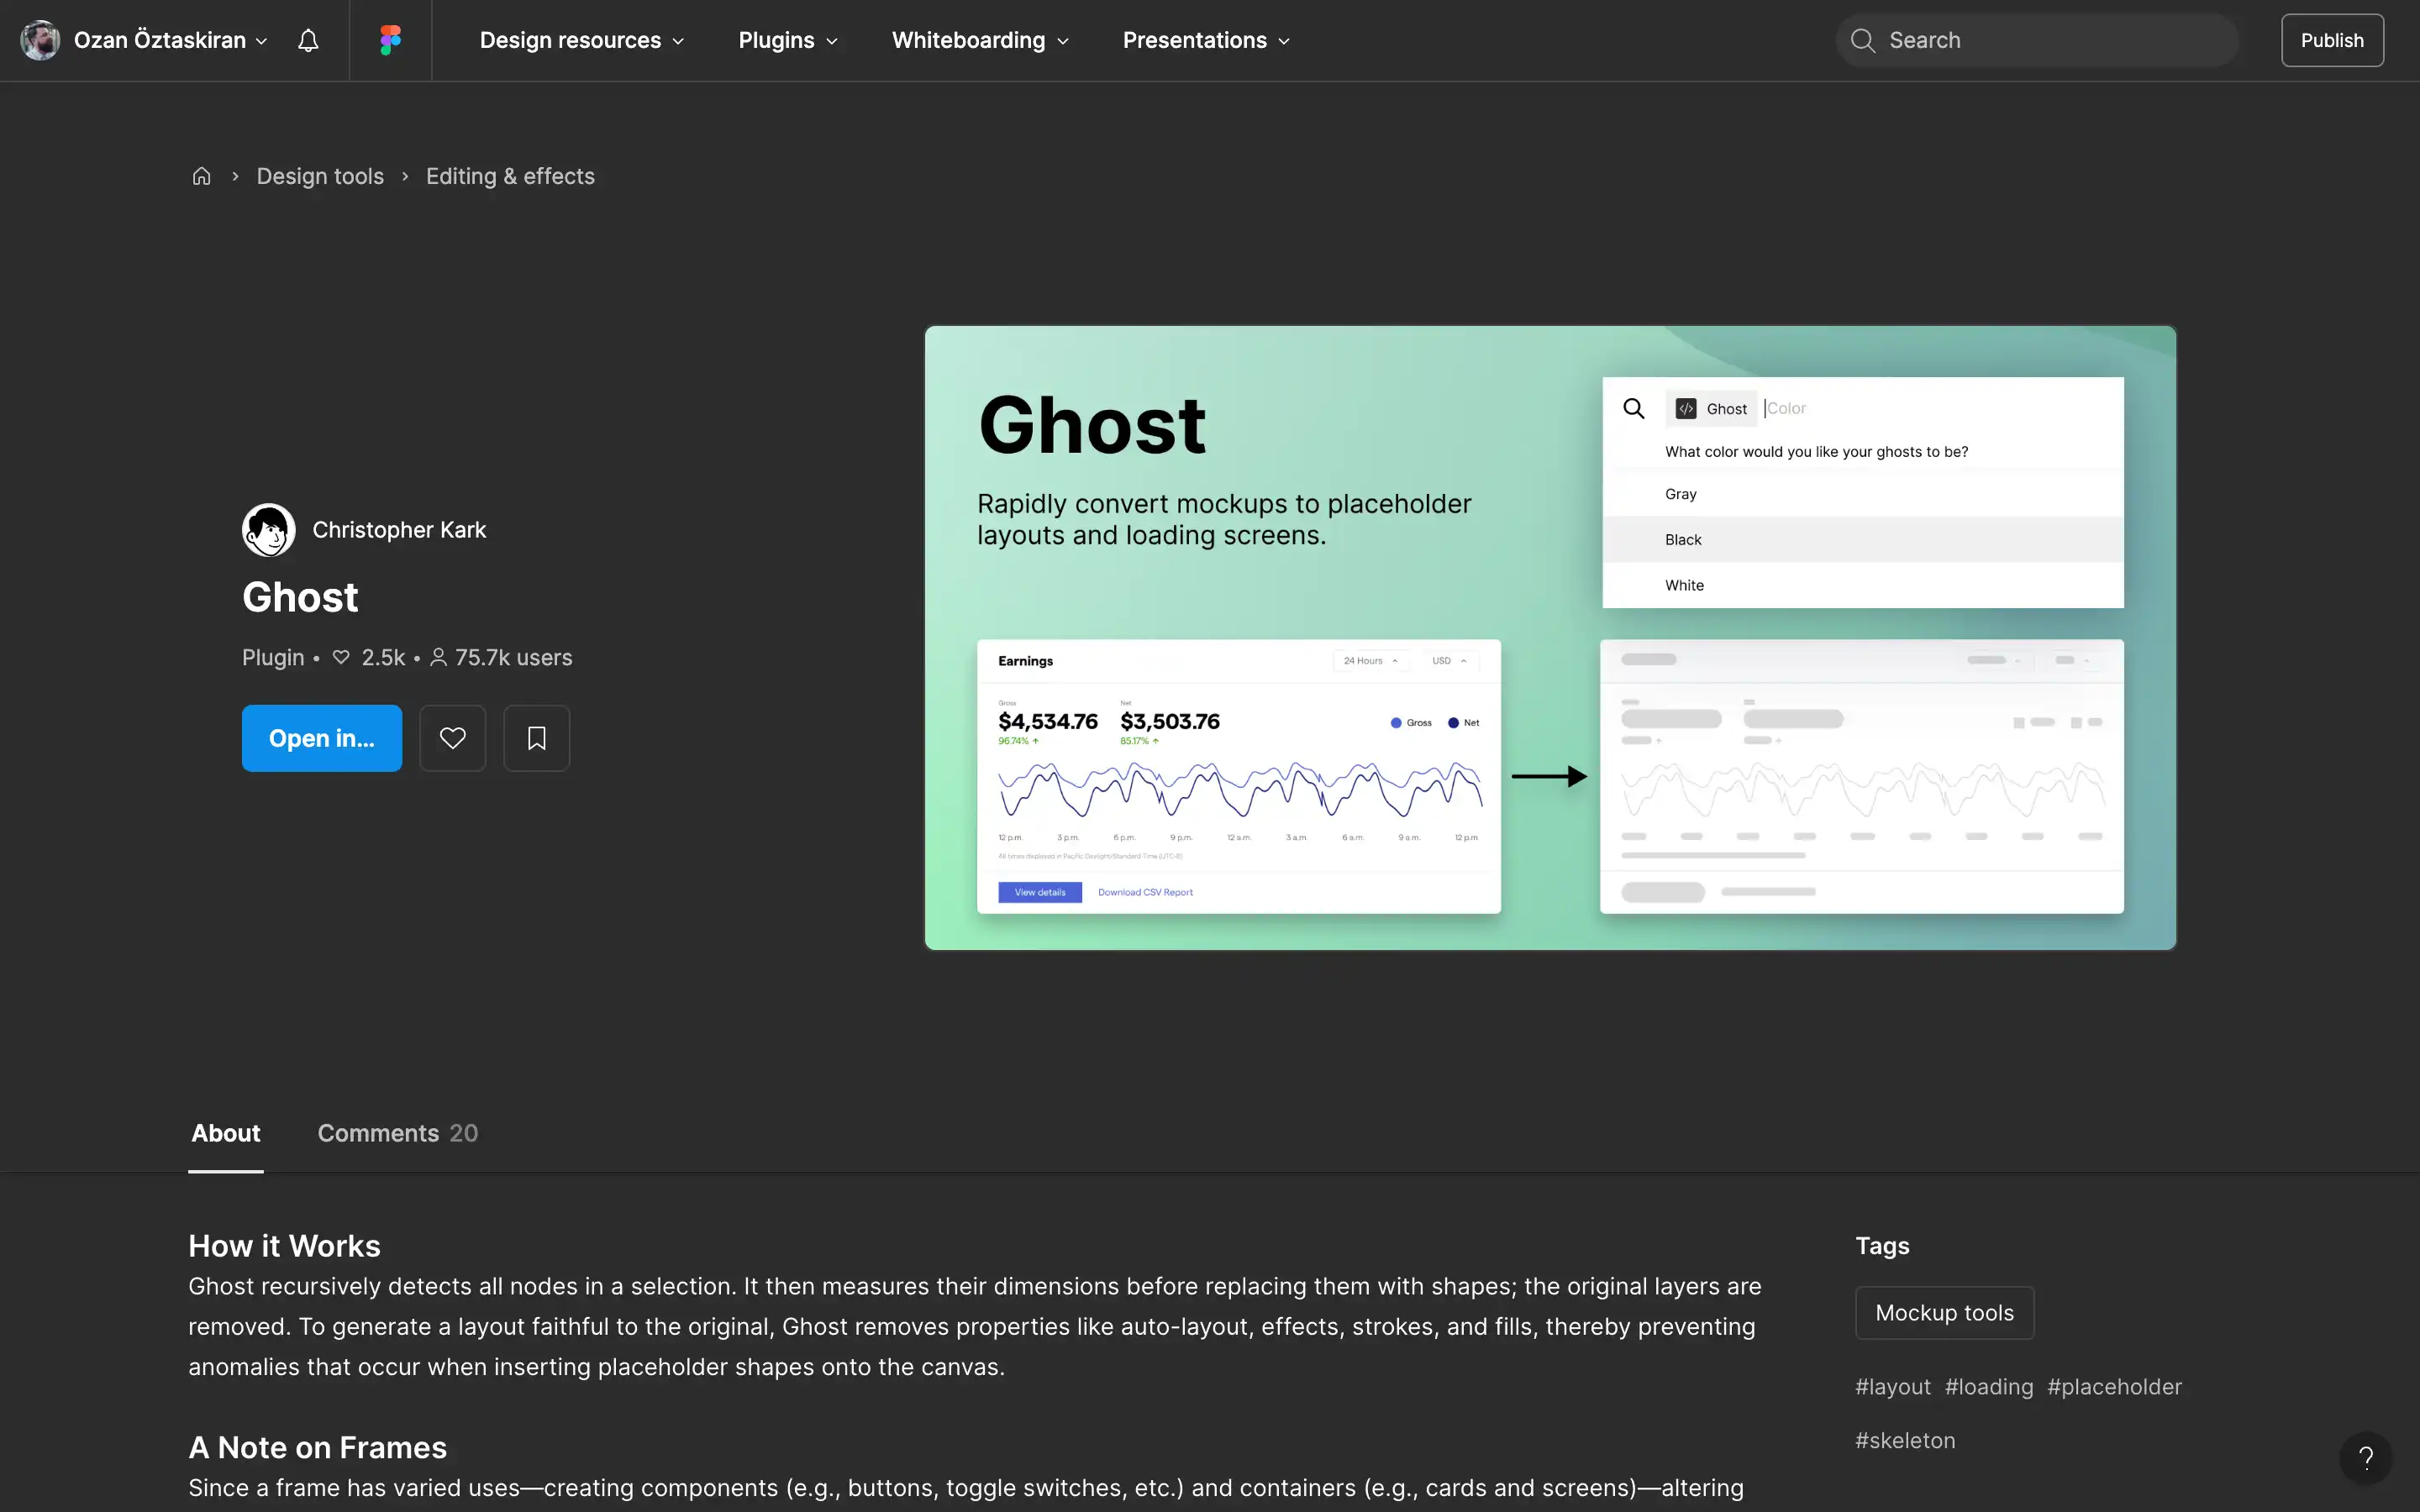Expand the Design resources menu
Viewport: 2420px width, 1512px height.
pos(582,40)
